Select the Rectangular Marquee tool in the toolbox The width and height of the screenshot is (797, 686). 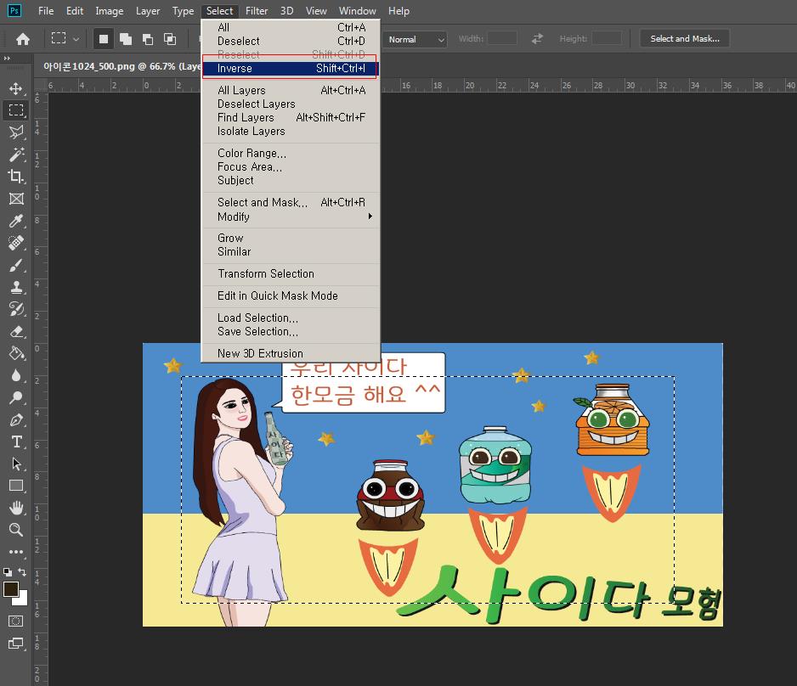16,110
